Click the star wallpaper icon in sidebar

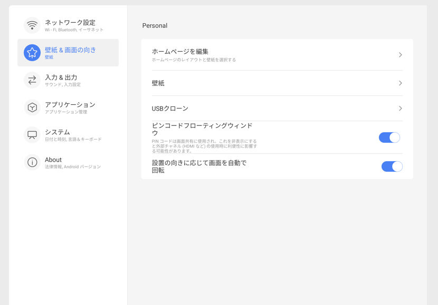pyautogui.click(x=32, y=53)
